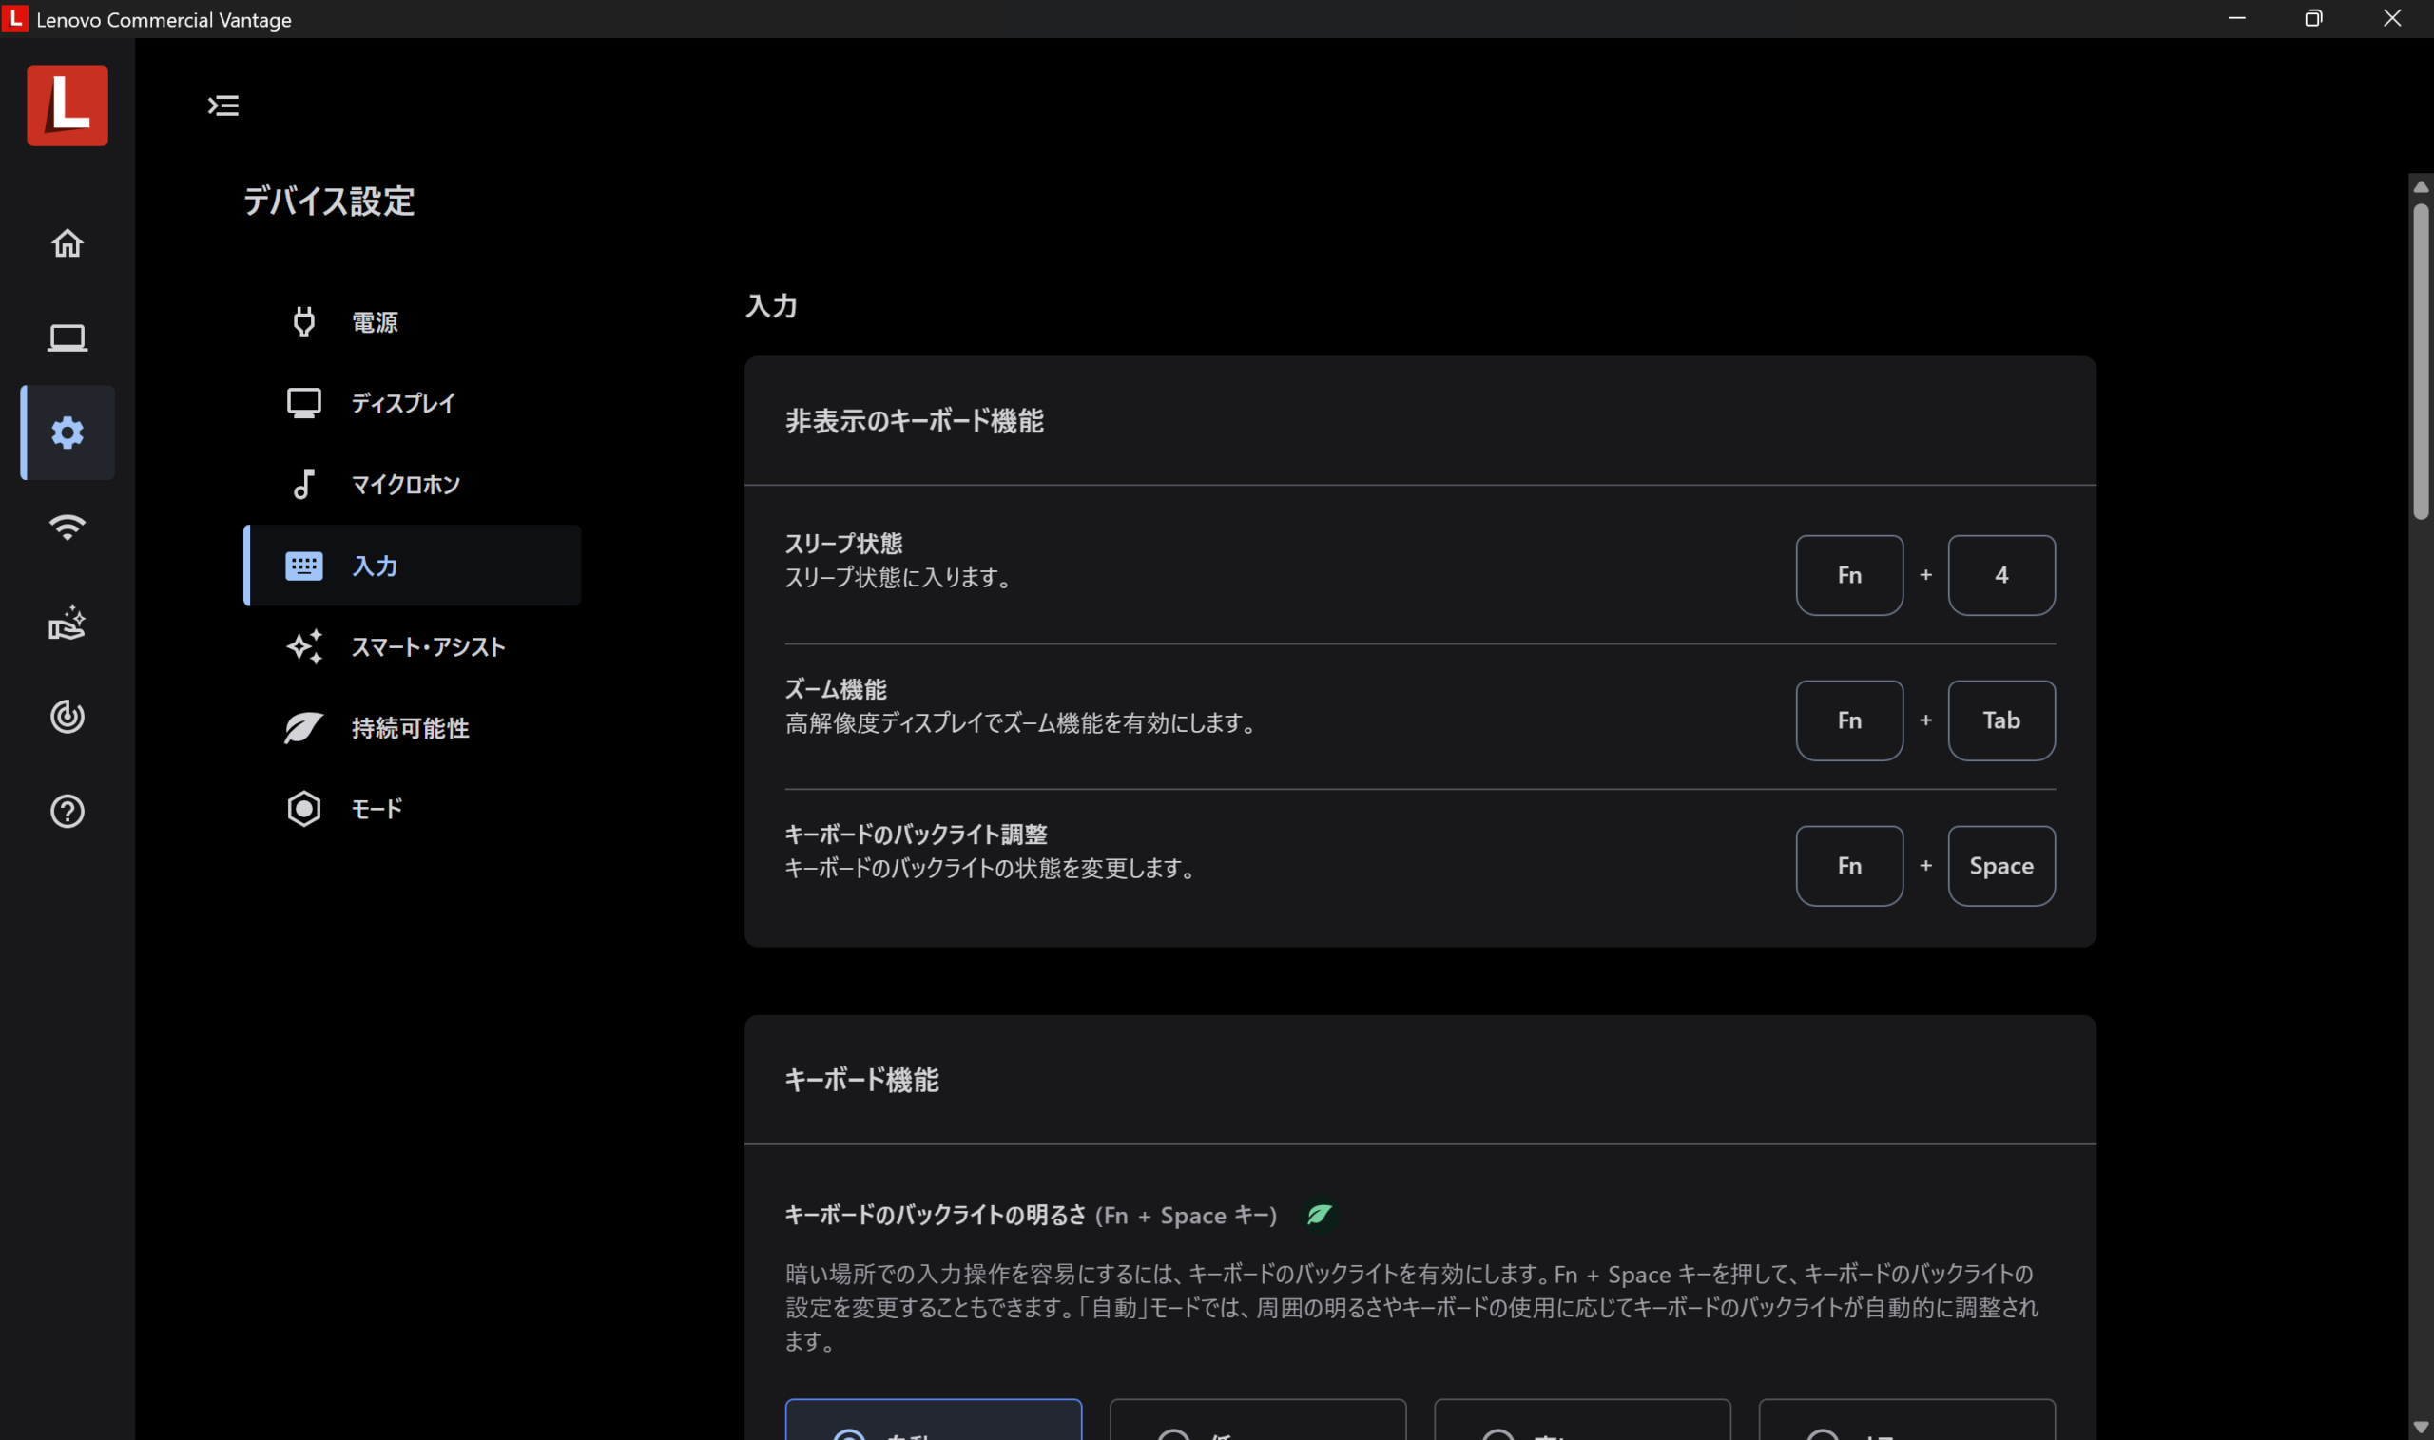The image size is (2434, 1440).
Task: Open スマート・アシスト settings
Action: tap(427, 647)
